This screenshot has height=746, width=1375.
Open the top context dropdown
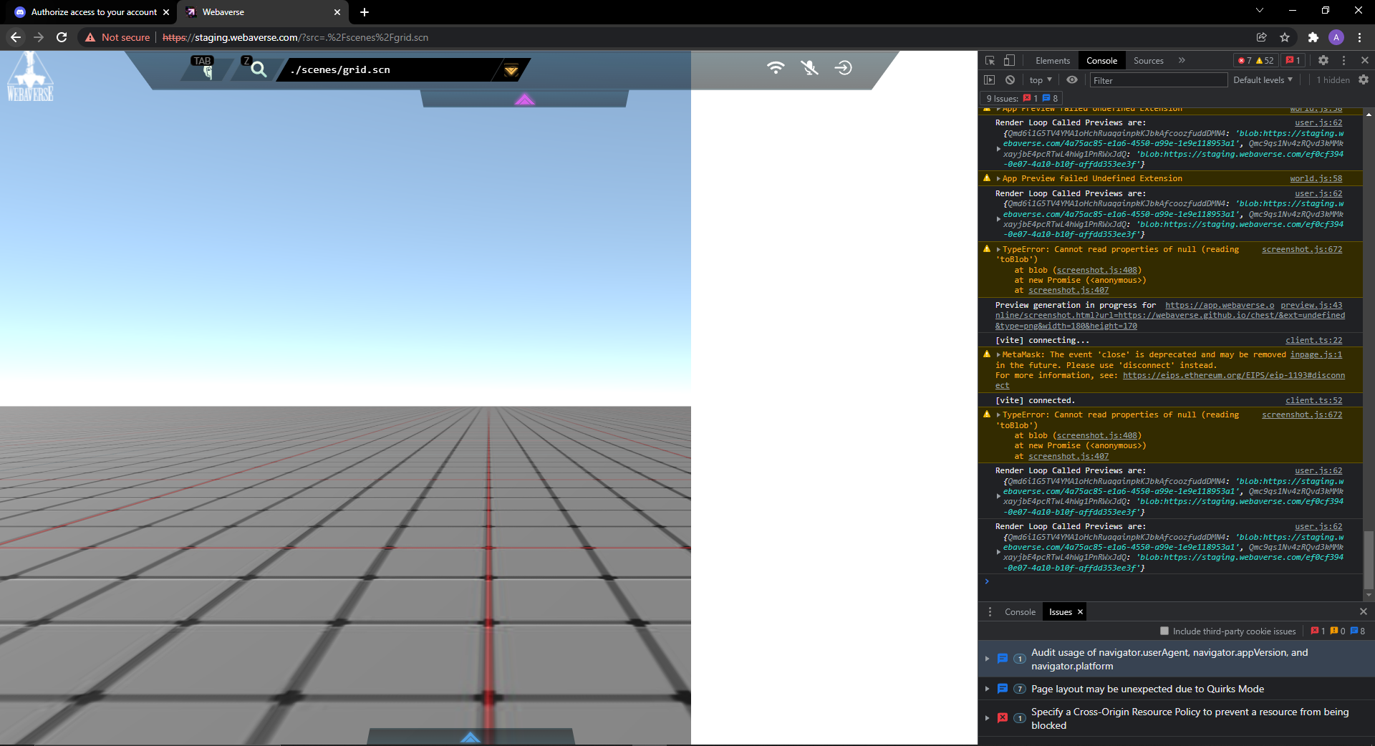click(1041, 80)
